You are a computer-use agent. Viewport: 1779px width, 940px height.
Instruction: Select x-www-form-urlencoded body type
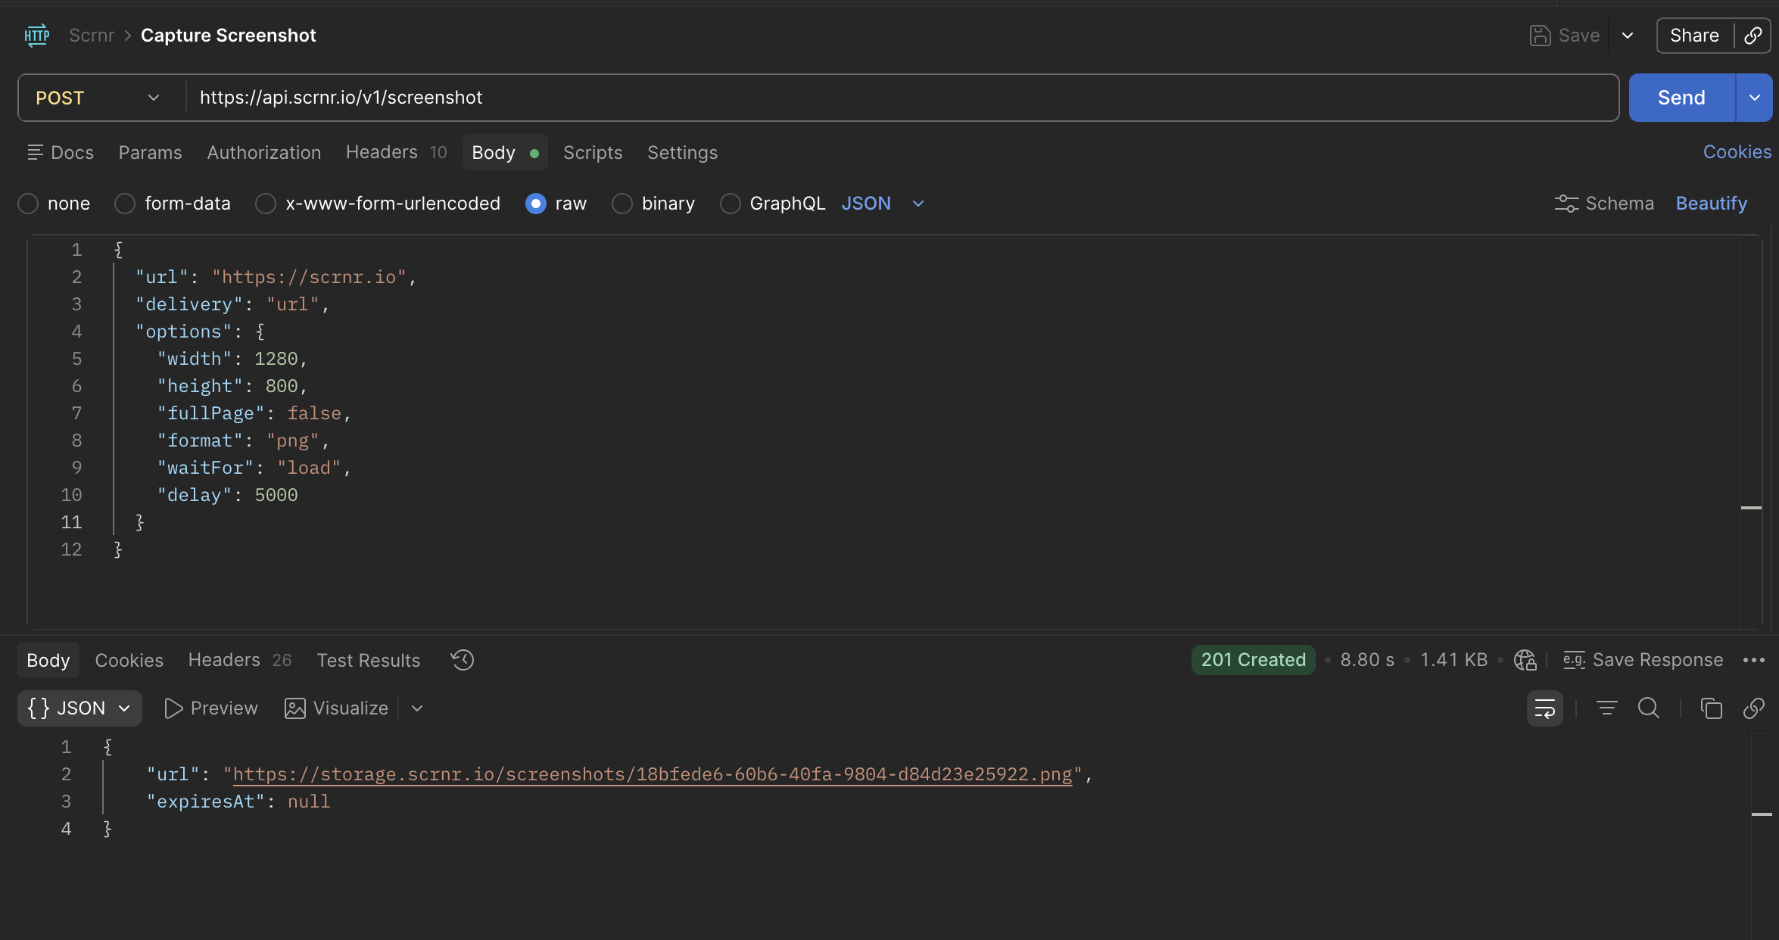pyautogui.click(x=266, y=204)
